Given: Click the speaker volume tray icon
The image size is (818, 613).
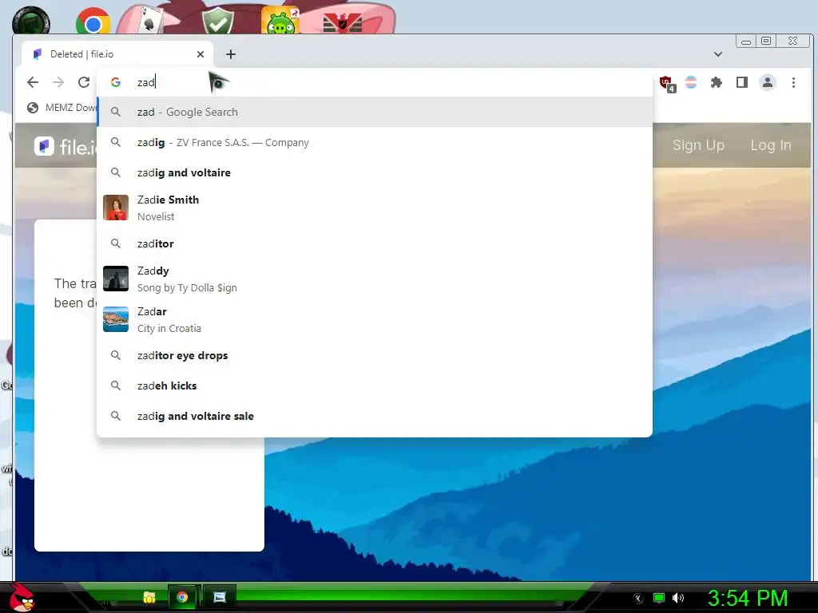Looking at the screenshot, I should [x=677, y=598].
